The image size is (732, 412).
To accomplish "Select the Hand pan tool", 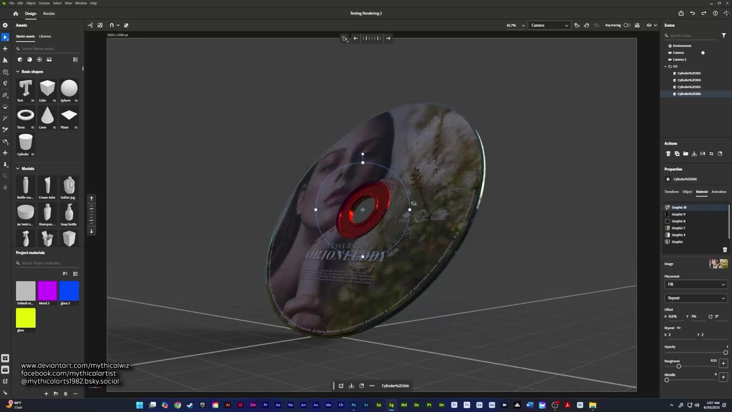I will coord(5,187).
